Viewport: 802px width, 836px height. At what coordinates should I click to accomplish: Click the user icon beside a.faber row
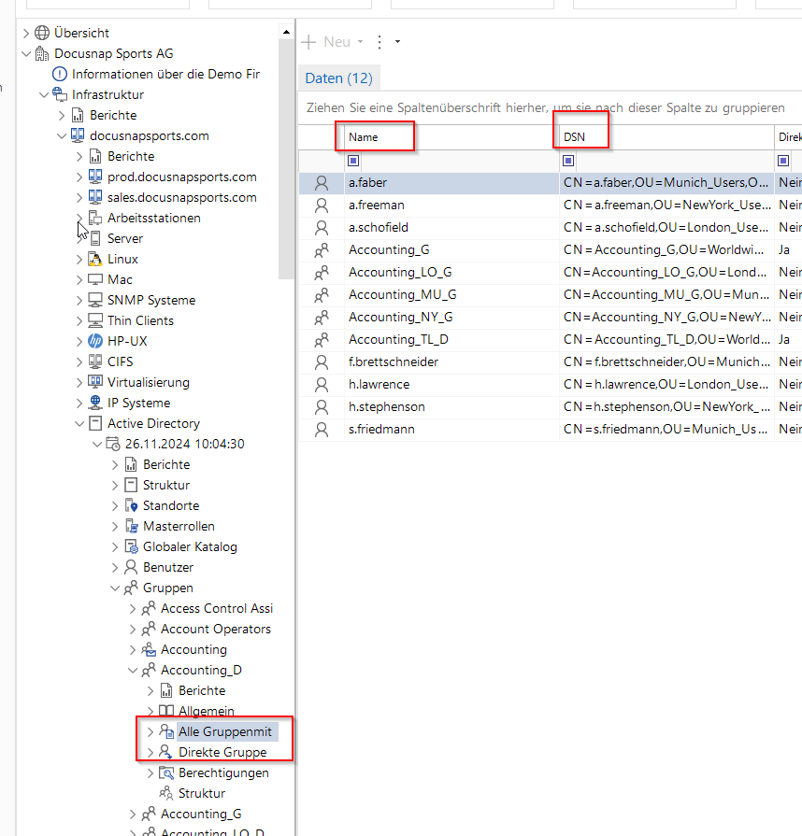[x=322, y=182]
